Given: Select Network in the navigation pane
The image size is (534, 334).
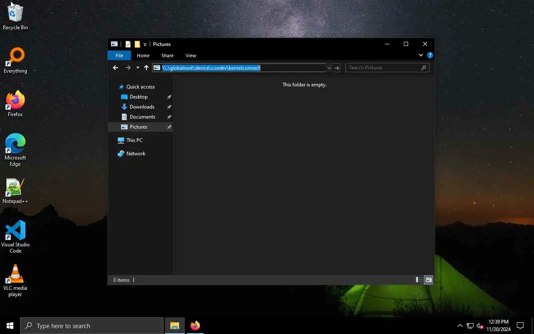Looking at the screenshot, I should point(136,154).
